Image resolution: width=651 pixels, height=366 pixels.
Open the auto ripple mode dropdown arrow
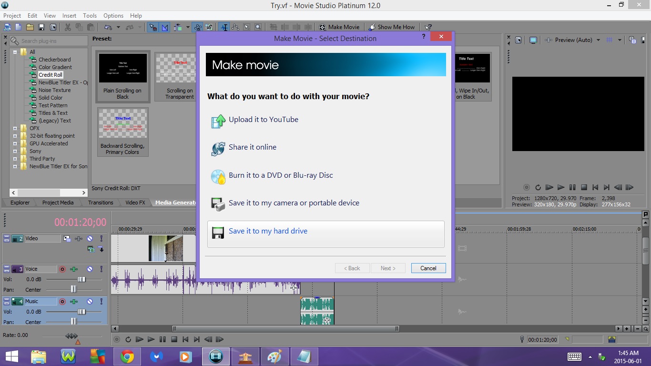[188, 27]
